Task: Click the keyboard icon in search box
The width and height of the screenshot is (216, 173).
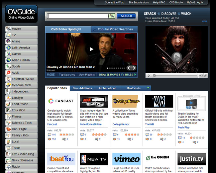Action: pyautogui.click(x=112, y=16)
